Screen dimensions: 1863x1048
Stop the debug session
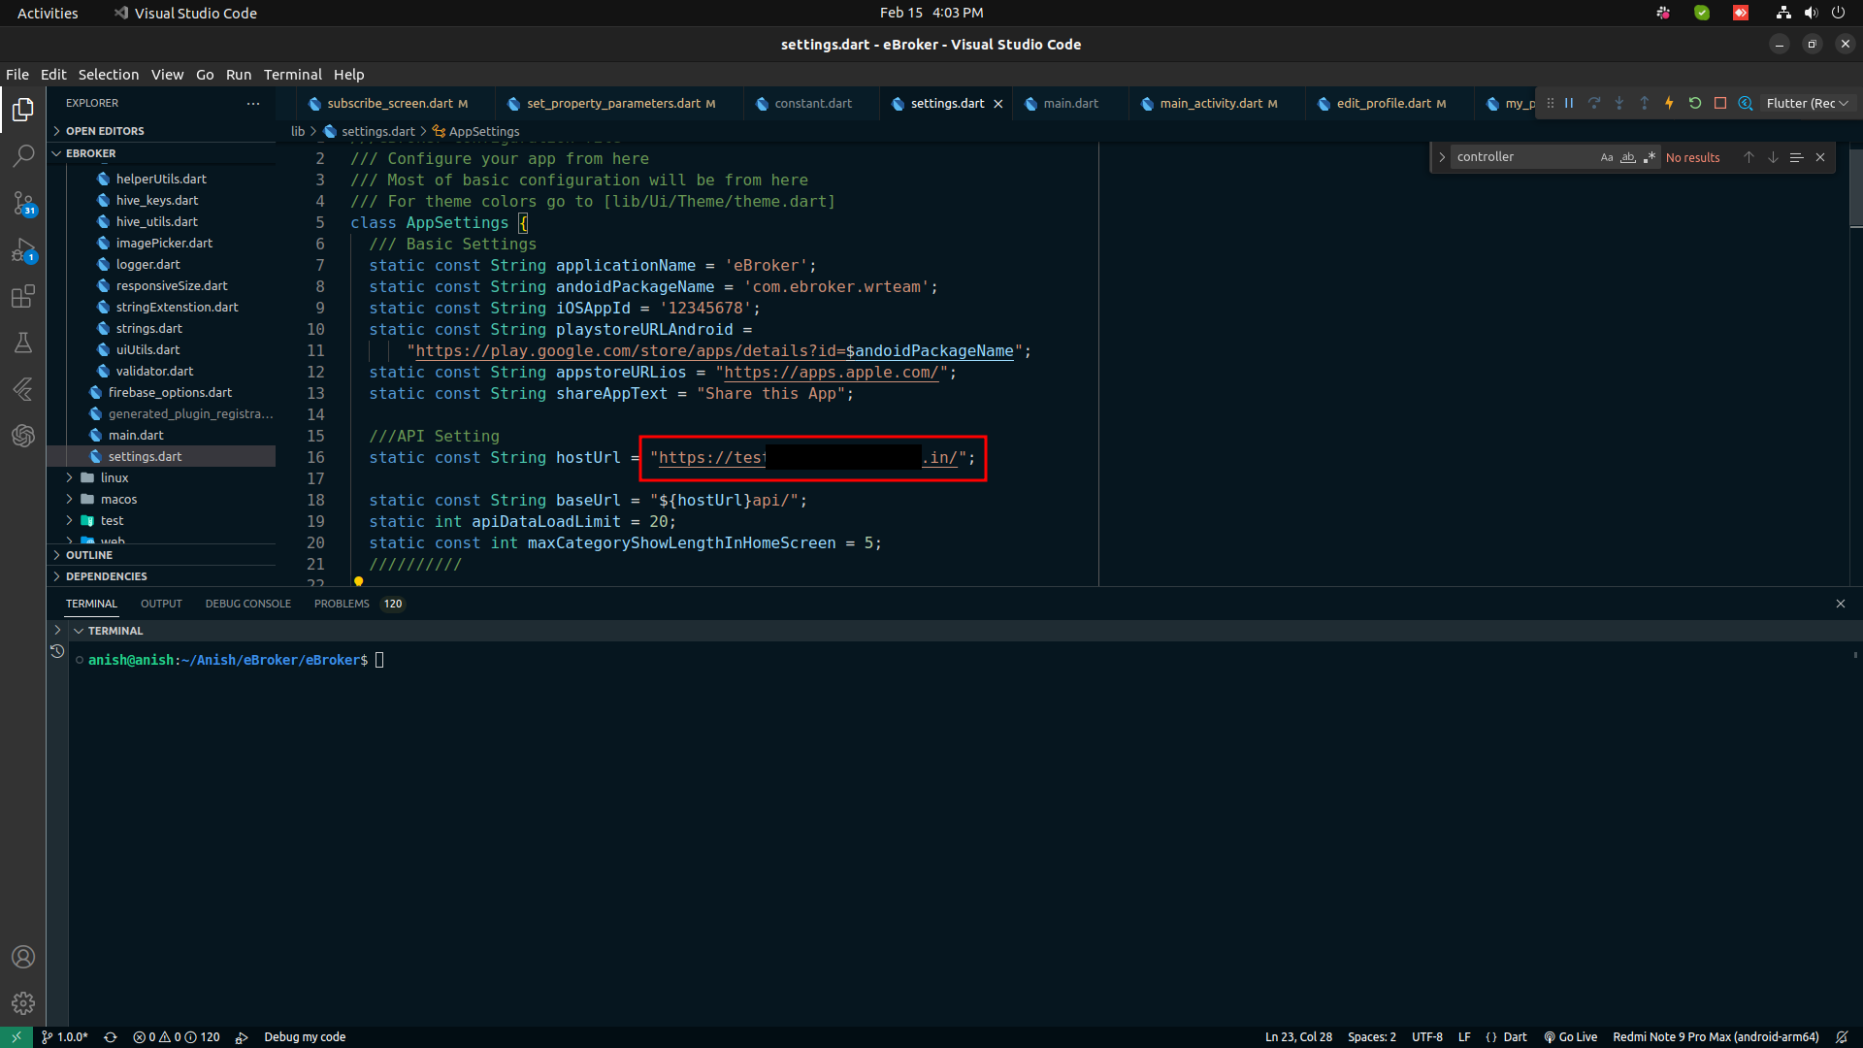coord(1720,103)
